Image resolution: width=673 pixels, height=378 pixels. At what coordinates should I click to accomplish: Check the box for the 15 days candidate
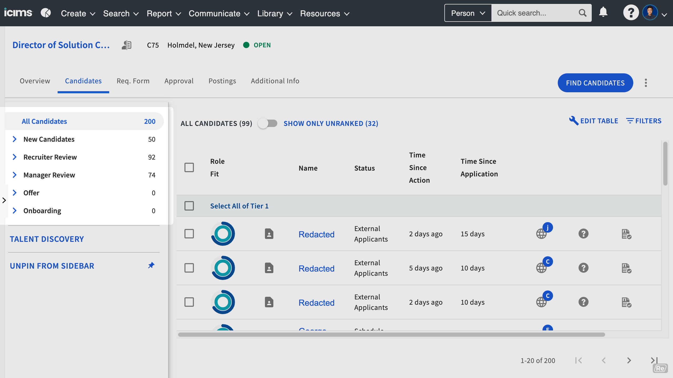pos(189,234)
